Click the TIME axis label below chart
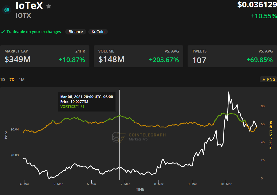The width and height of the screenshot is (277, 195). [140, 189]
